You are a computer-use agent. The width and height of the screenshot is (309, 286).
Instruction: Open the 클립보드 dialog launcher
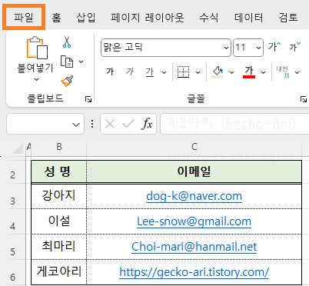pyautogui.click(x=88, y=99)
